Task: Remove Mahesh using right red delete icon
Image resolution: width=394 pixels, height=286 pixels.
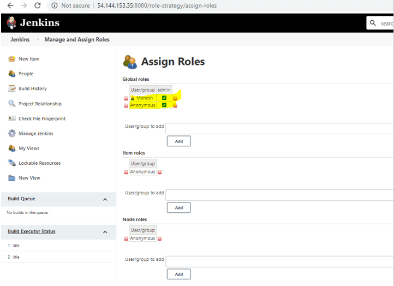Action: [x=175, y=98]
